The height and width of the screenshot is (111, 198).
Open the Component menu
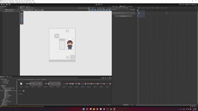click(18, 2)
